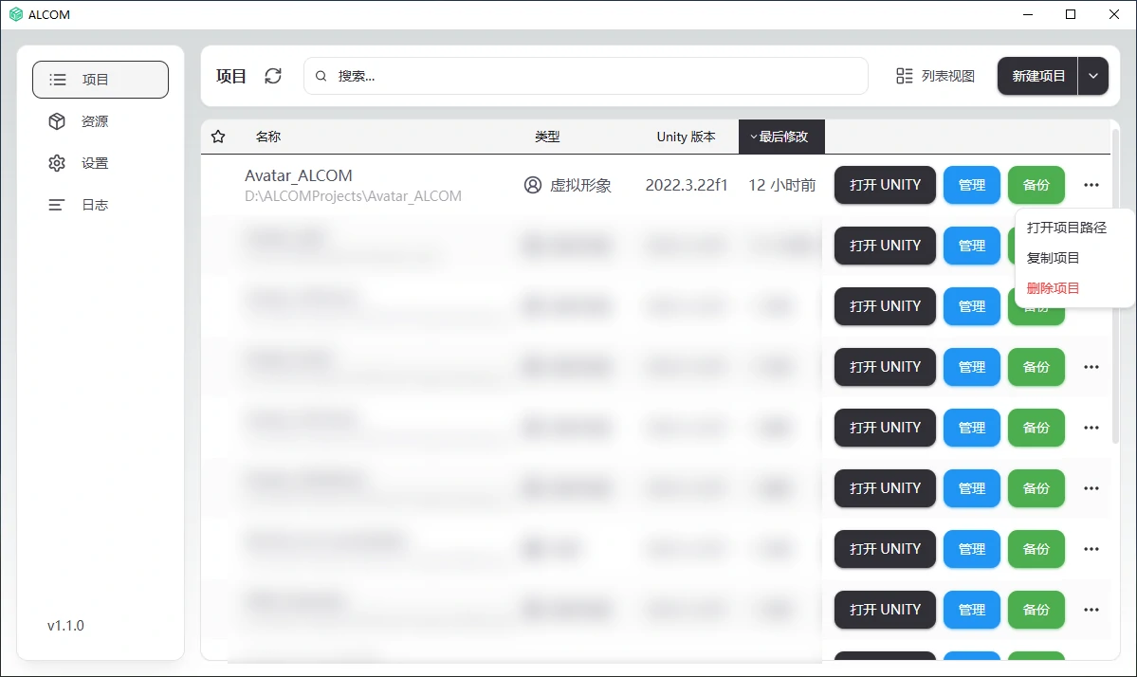Screen dimensions: 1137x677
Task: Choose 复制项目 from context menu
Action: coord(1053,258)
